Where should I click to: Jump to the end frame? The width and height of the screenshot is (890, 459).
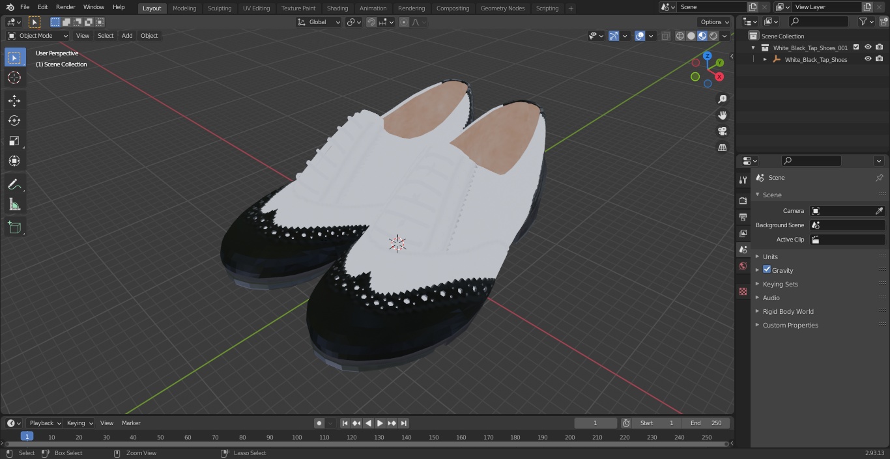coord(403,423)
